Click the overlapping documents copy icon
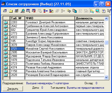 coord(75,11)
